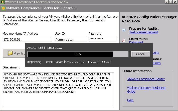The height and width of the screenshot is (111, 178).
Task: Cancel the assessment in progress
Action: click(140, 54)
